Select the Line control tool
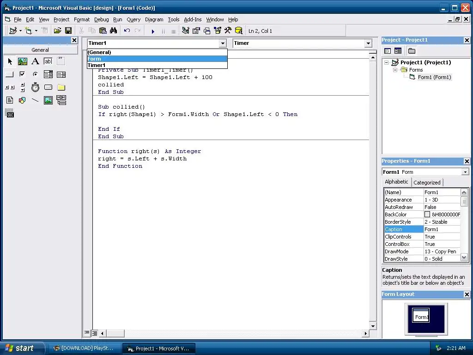This screenshot has height=355, width=473. [x=35, y=100]
